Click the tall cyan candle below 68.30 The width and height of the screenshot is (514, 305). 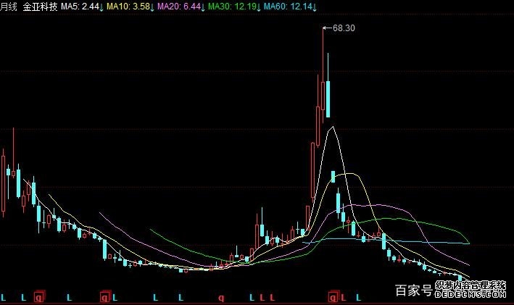(x=328, y=99)
